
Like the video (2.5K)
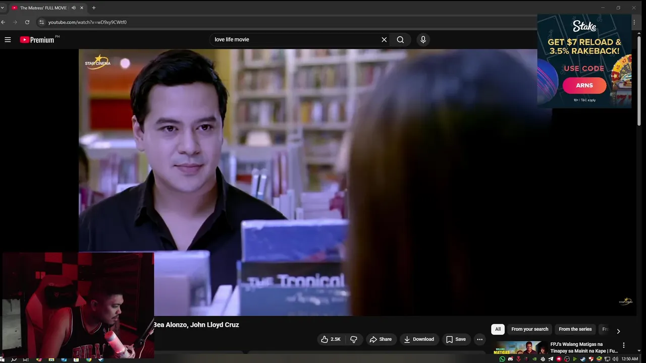331,339
